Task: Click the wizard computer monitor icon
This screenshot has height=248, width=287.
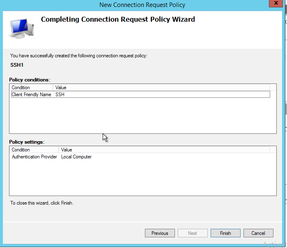Action: 21,28
